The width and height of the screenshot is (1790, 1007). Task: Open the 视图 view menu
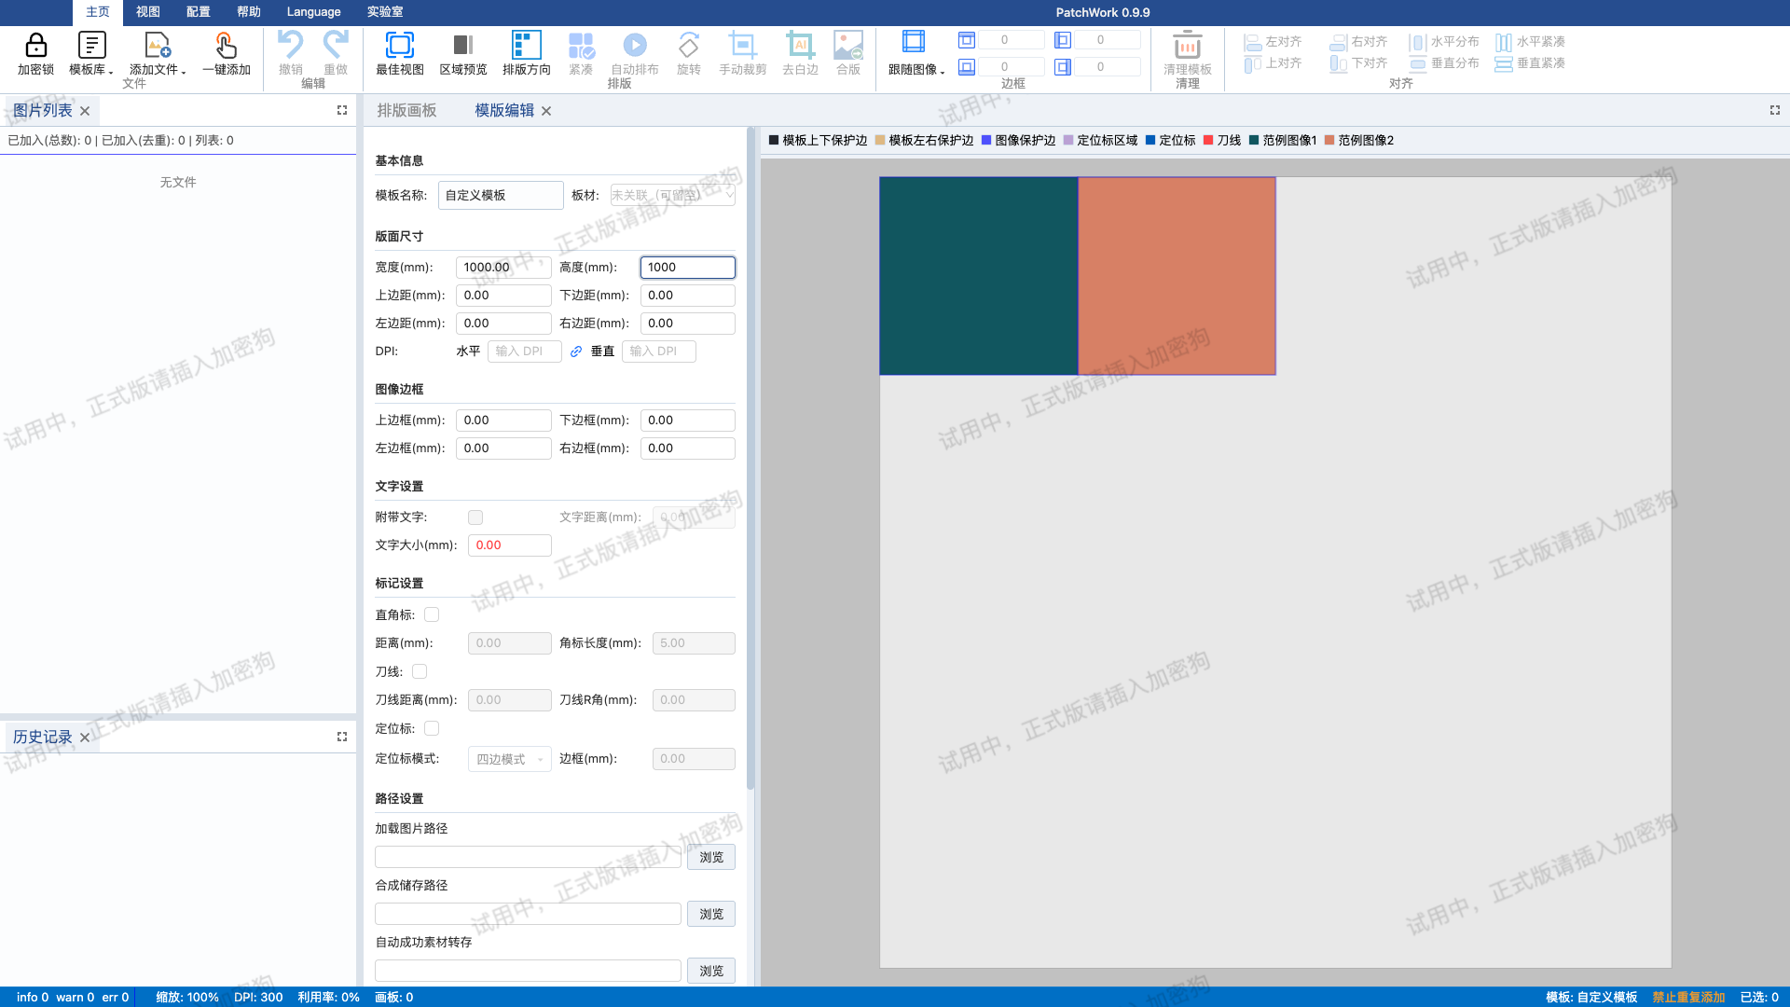point(147,12)
